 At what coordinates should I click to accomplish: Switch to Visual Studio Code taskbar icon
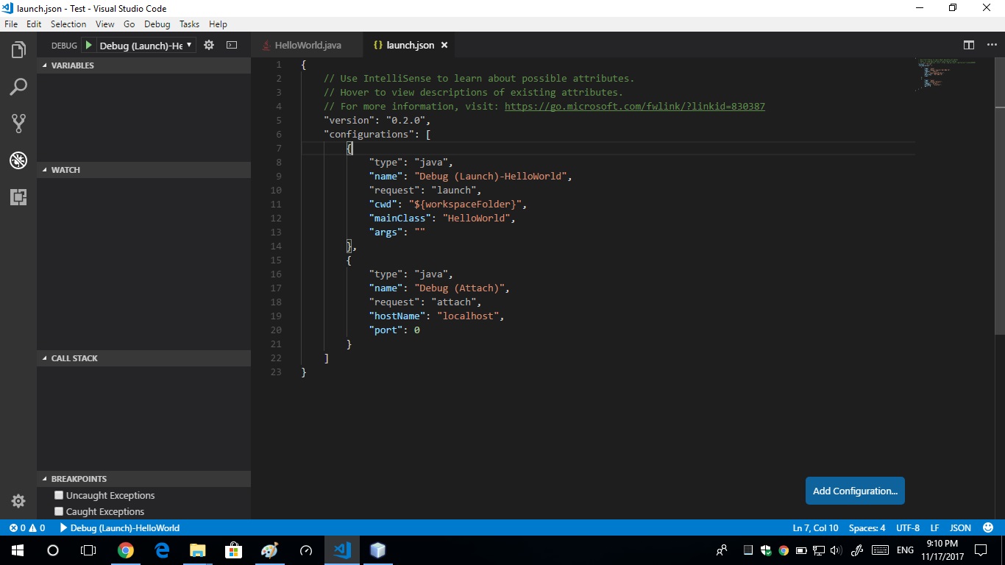pos(342,550)
